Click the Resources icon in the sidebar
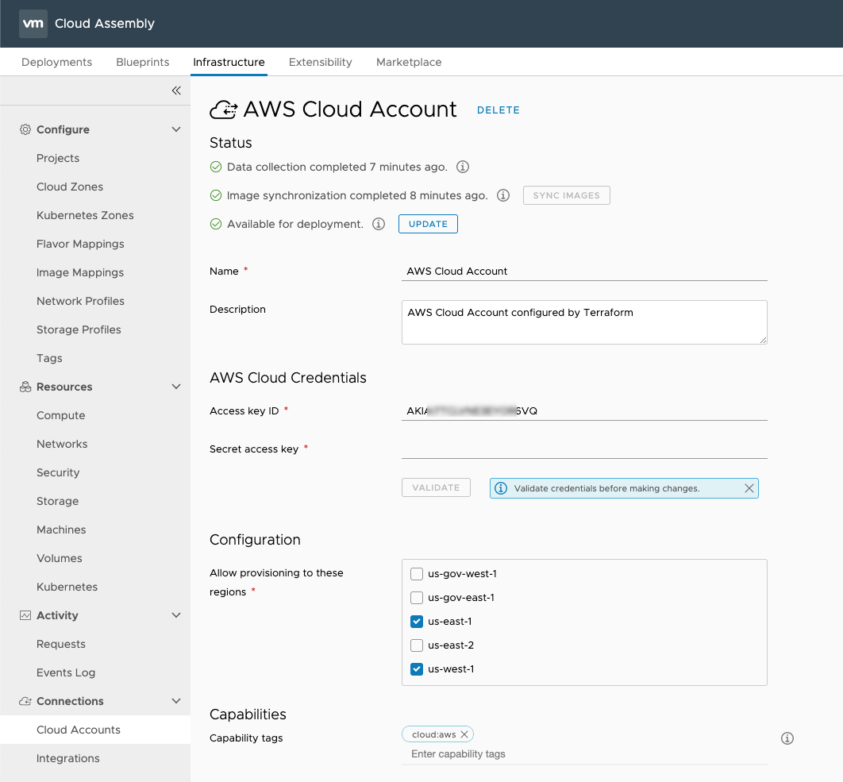The width and height of the screenshot is (843, 782). [25, 387]
